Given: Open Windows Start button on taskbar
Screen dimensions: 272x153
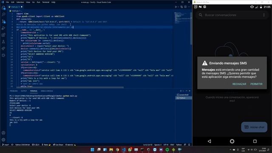Looking at the screenshot, I should tap(93, 150).
